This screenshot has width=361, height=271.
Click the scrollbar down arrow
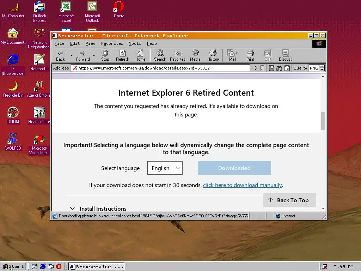tap(323, 209)
